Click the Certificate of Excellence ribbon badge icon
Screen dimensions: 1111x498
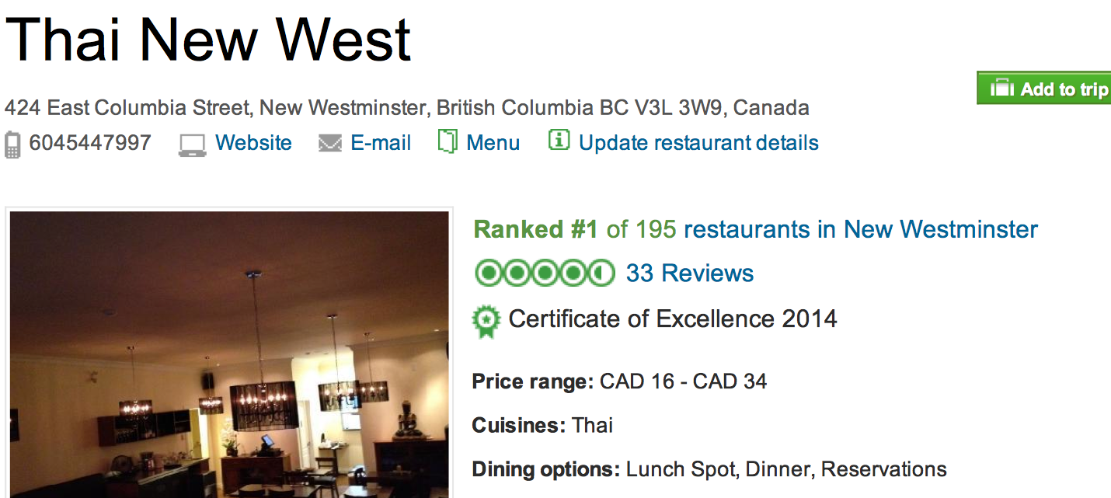pos(486,322)
